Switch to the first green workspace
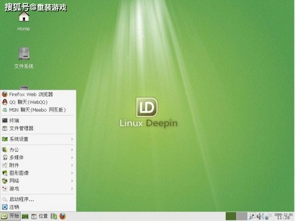Viewport: 295px width, 221px height. pyautogui.click(x=231, y=216)
